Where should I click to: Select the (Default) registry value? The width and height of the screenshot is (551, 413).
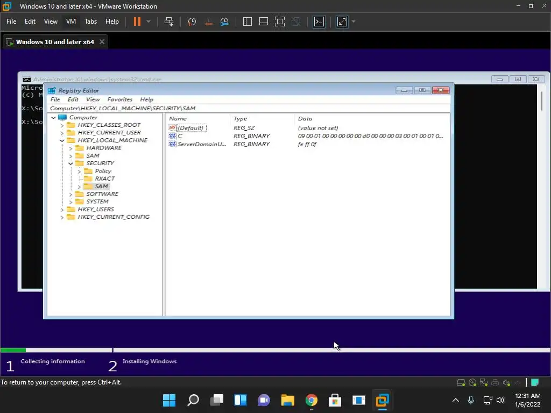190,128
